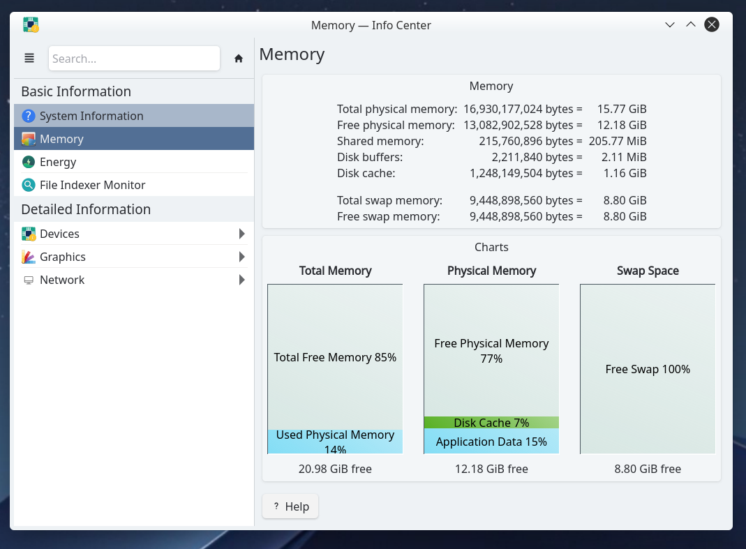
Task: Click the home icon button
Action: 239,59
